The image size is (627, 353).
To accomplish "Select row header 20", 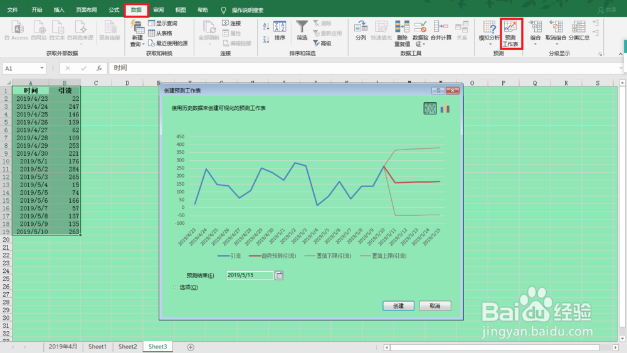I will [x=6, y=240].
